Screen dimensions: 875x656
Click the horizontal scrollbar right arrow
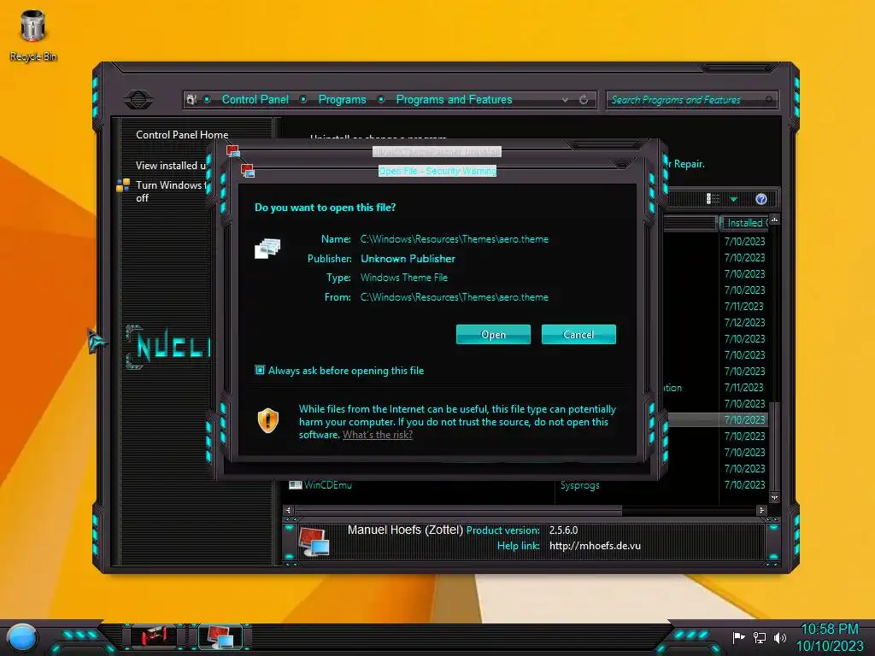(x=761, y=510)
